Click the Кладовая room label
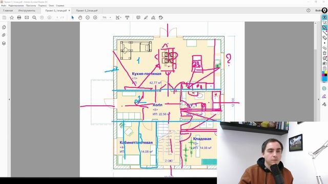This screenshot has width=328, height=184. pos(202,139)
